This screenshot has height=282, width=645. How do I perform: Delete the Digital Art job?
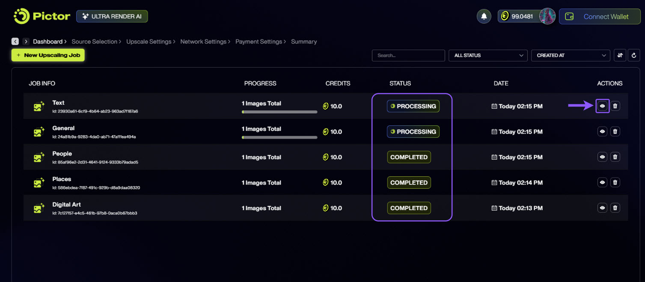[x=615, y=208]
